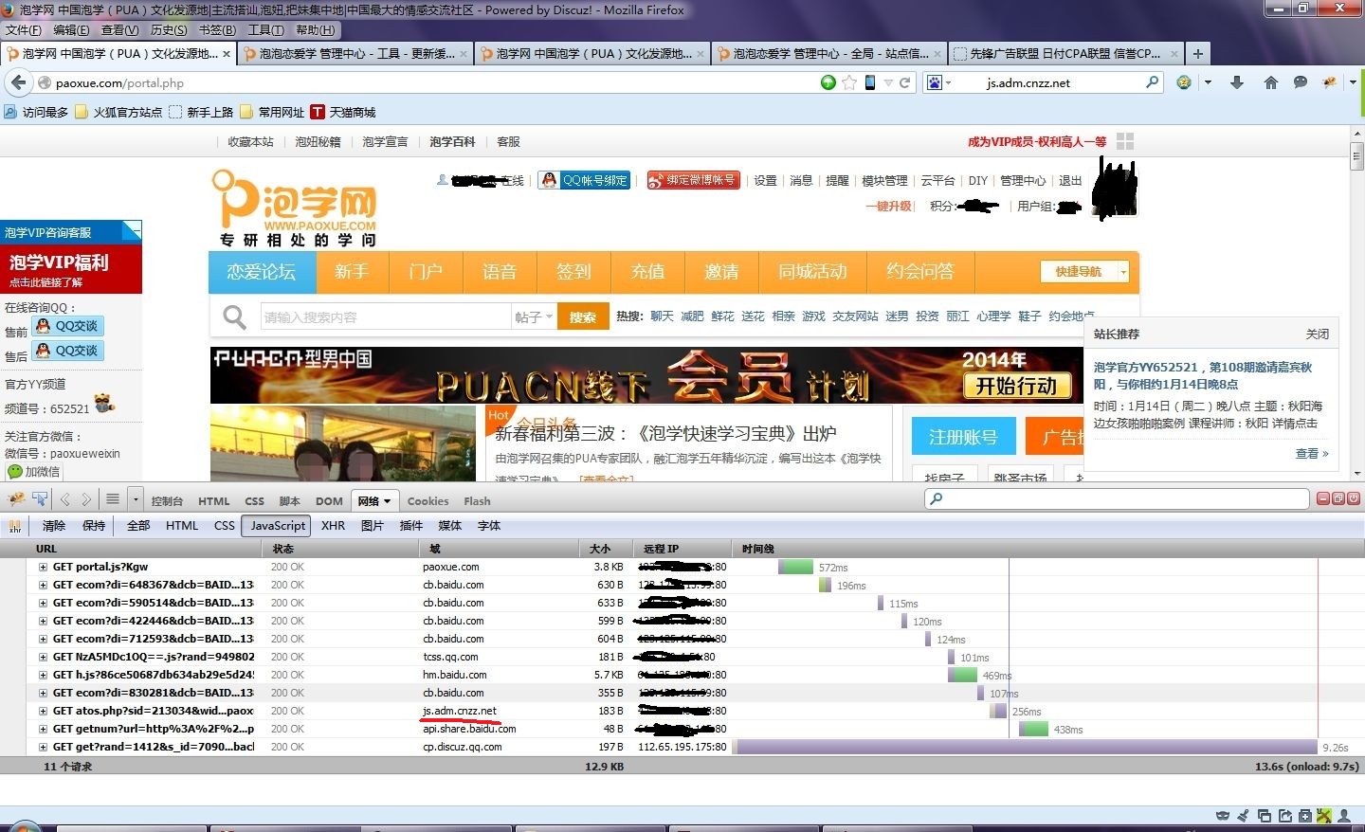Go back in Firebug panel history

coord(65,499)
